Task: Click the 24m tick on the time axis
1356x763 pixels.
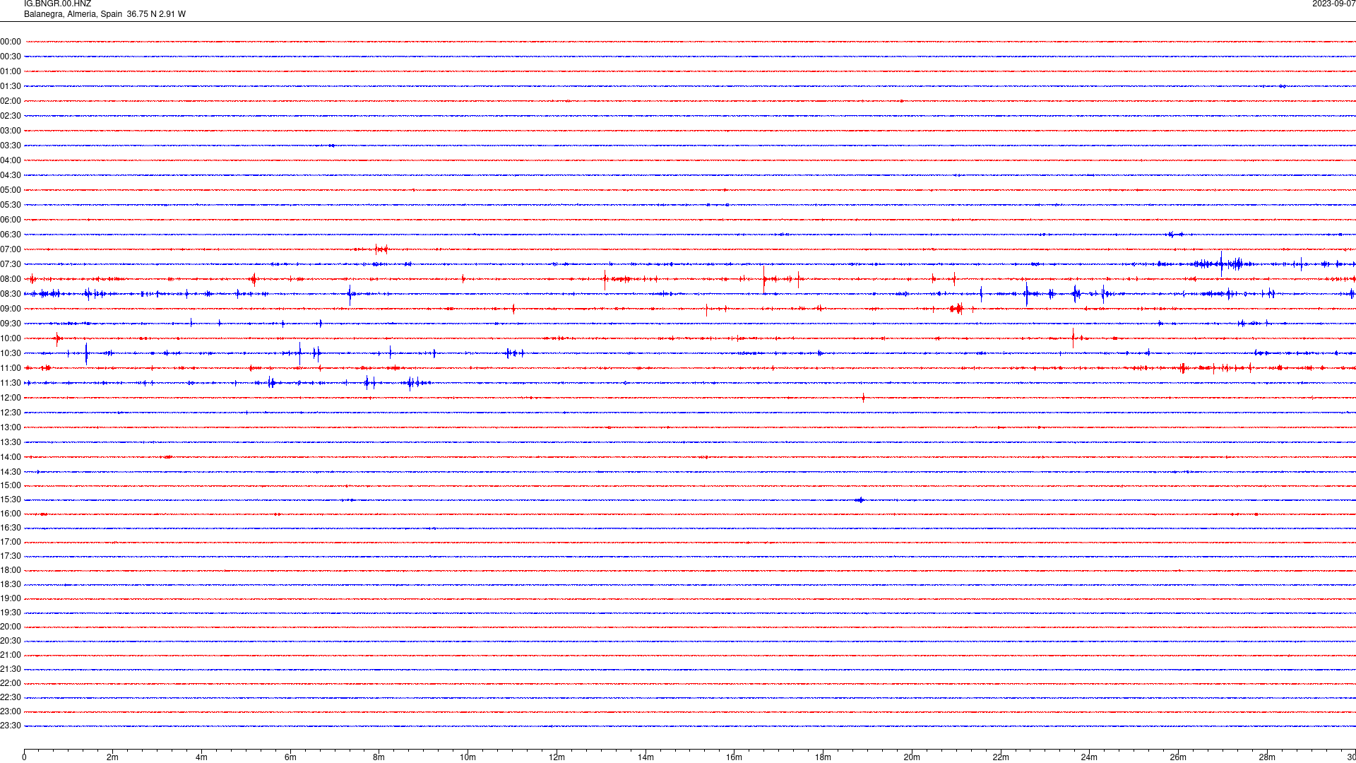Action: coord(1089,757)
